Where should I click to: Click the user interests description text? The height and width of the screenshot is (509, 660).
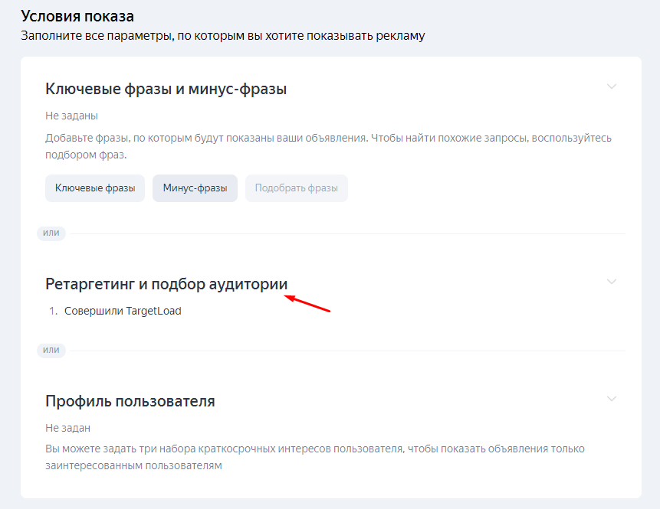pyautogui.click(x=314, y=457)
